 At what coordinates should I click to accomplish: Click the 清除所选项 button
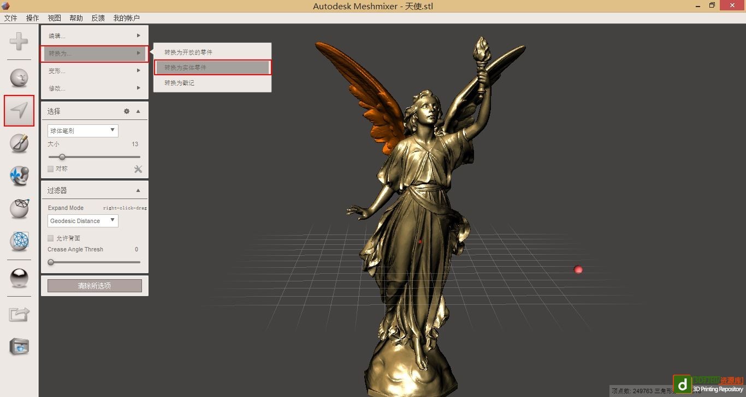[x=94, y=286]
